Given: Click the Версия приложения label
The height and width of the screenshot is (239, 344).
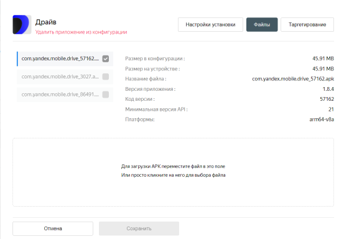Looking at the screenshot, I should 151,89.
